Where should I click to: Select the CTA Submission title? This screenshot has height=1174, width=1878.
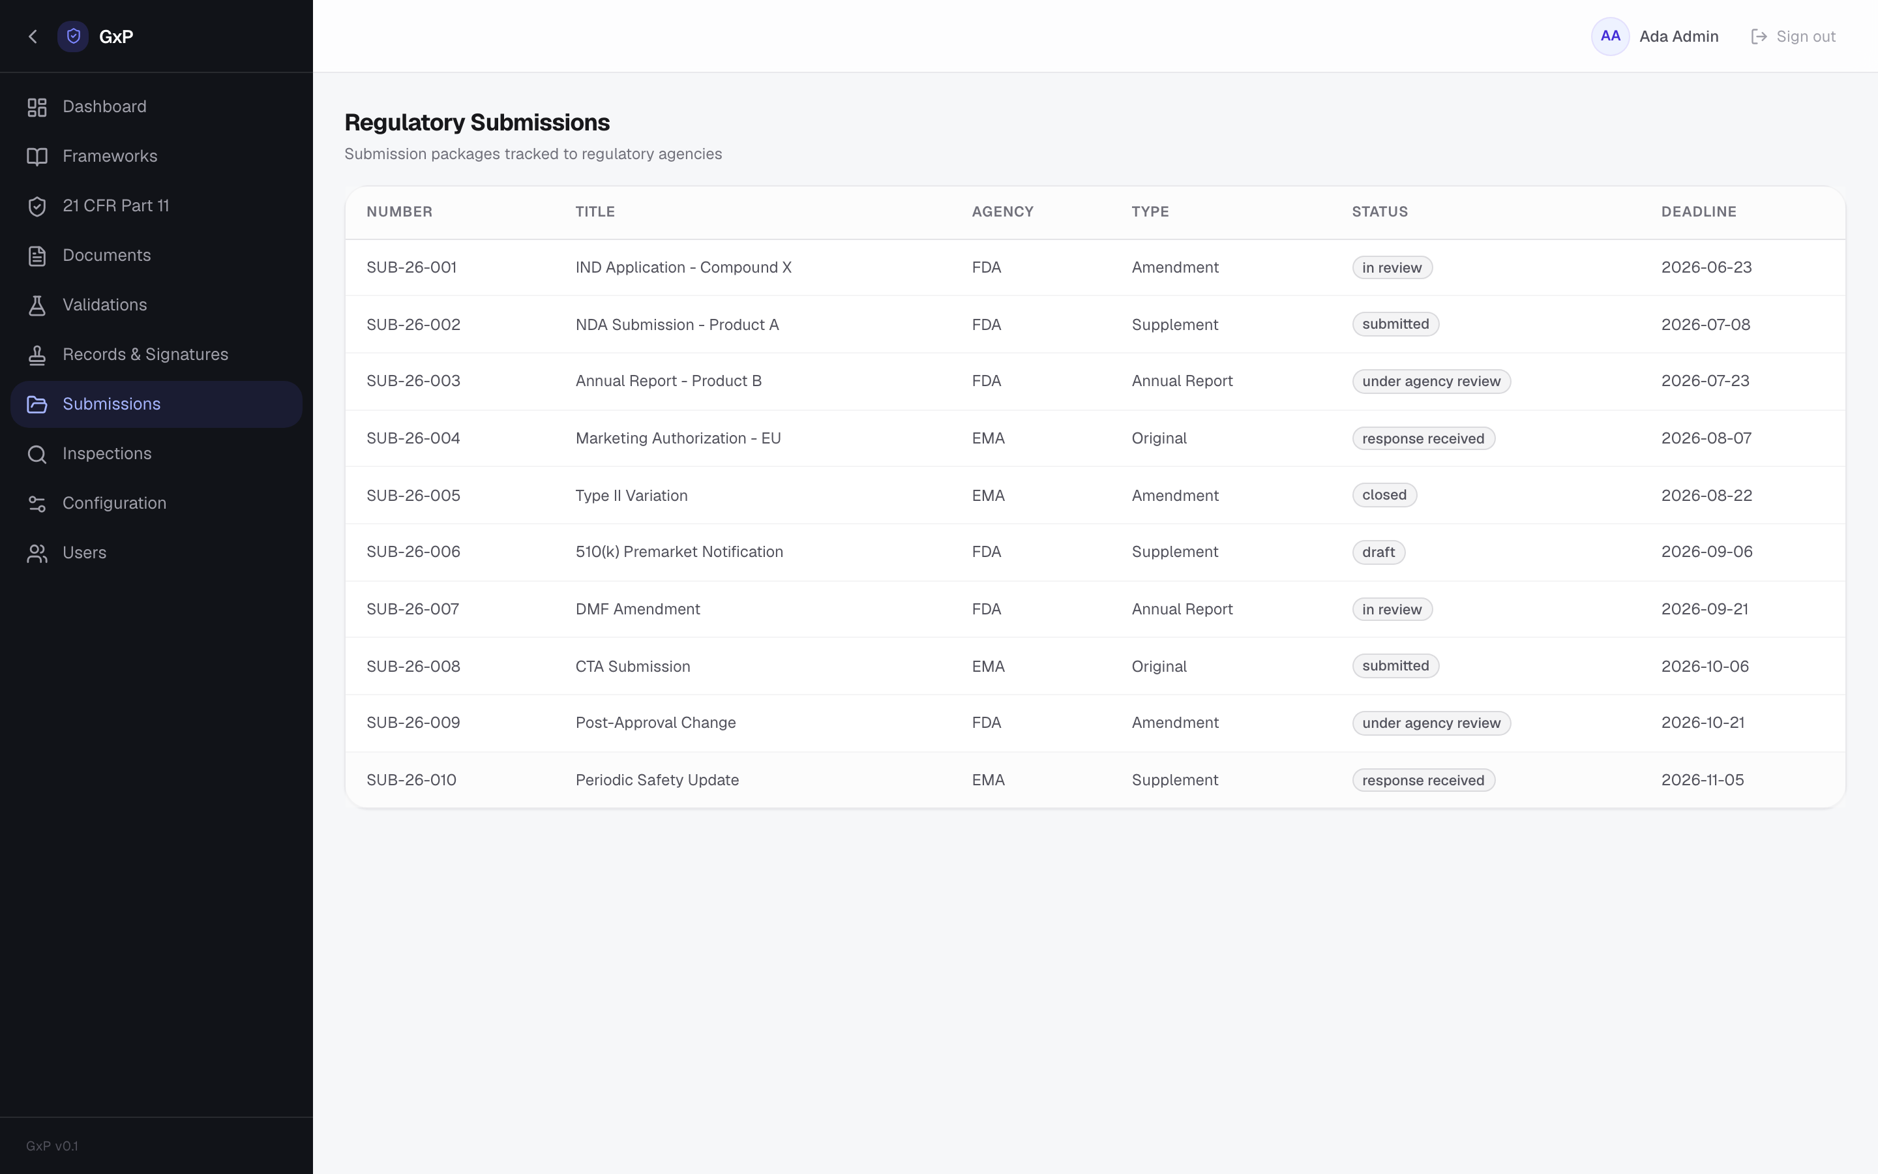point(633,666)
